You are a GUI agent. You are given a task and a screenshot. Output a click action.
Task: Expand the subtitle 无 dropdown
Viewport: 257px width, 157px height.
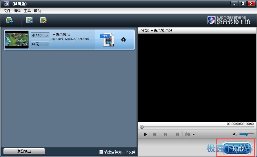[x=40, y=44]
